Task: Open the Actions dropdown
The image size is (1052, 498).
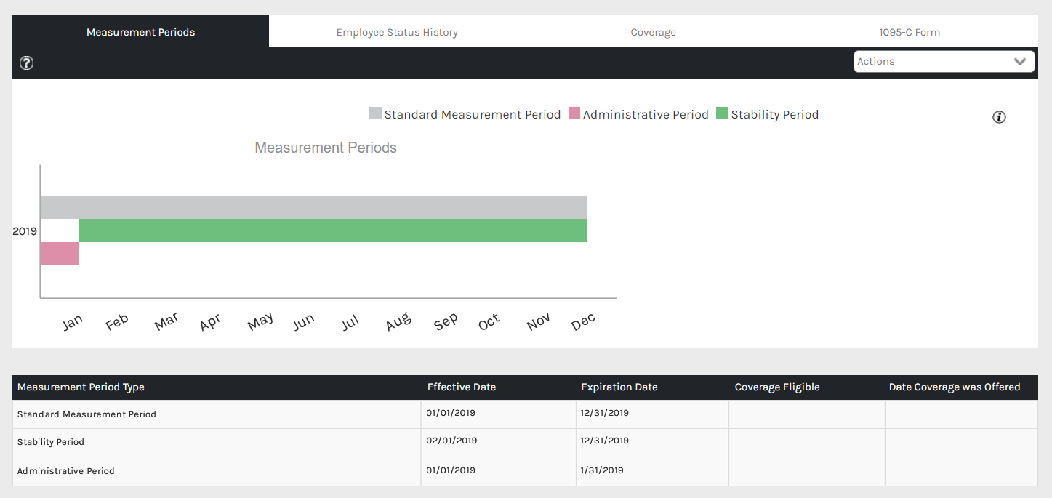Action: 934,62
